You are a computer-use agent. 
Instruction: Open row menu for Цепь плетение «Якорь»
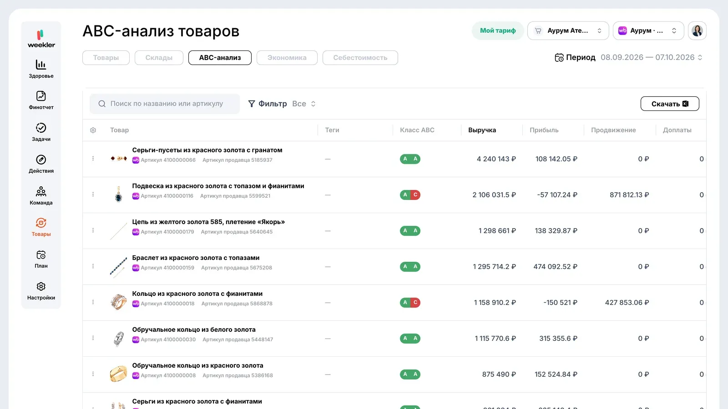pos(93,230)
